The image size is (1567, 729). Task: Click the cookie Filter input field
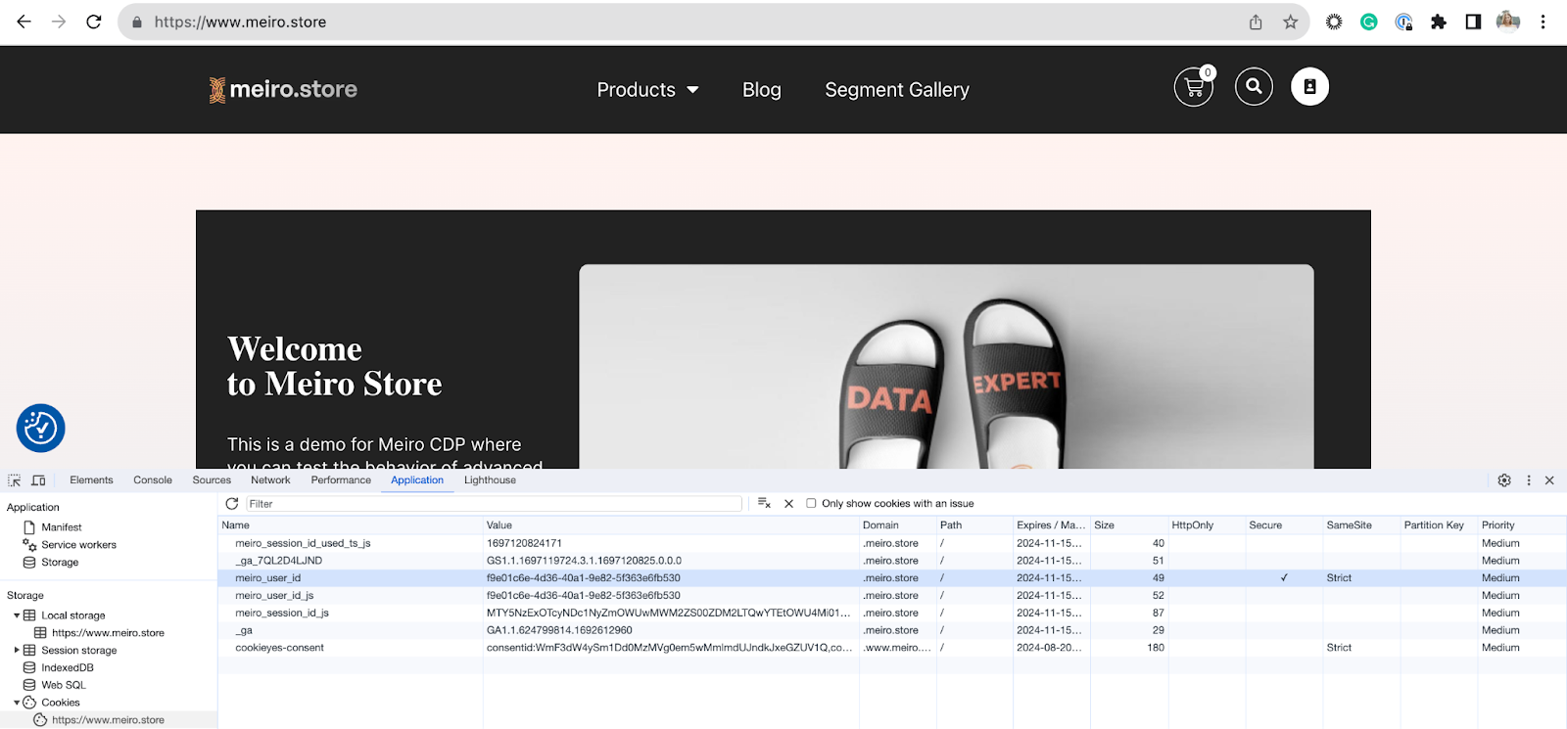pyautogui.click(x=493, y=504)
